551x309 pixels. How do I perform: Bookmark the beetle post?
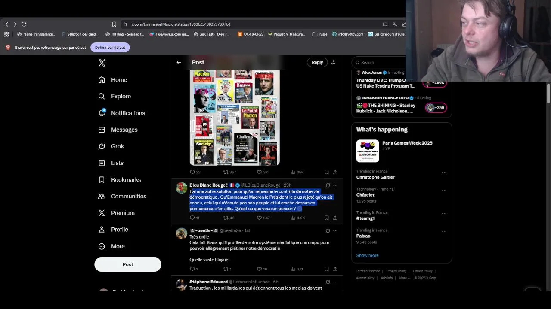[327, 269]
